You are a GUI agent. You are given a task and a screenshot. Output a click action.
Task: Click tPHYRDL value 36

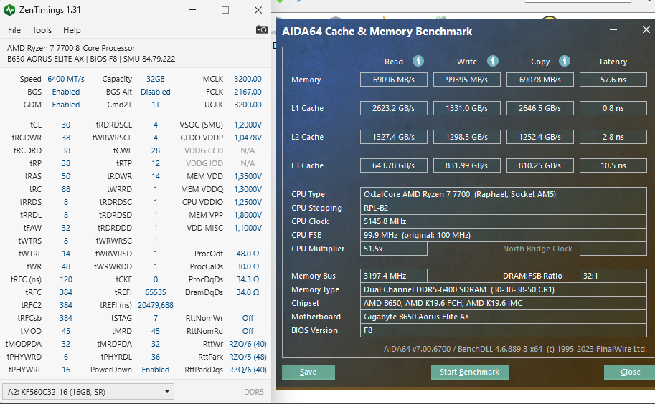click(156, 357)
